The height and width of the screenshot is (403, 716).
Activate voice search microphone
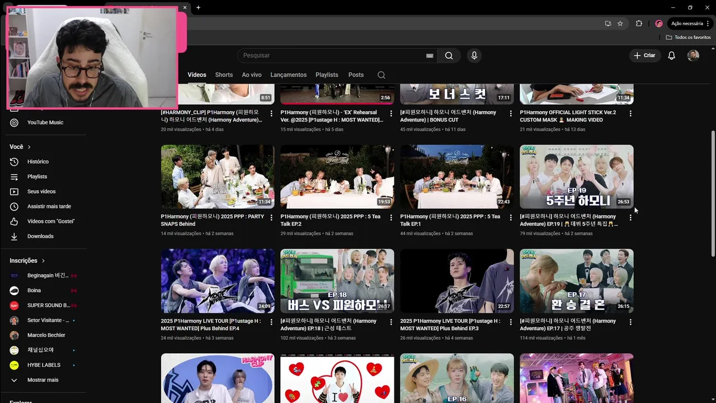[x=474, y=55]
